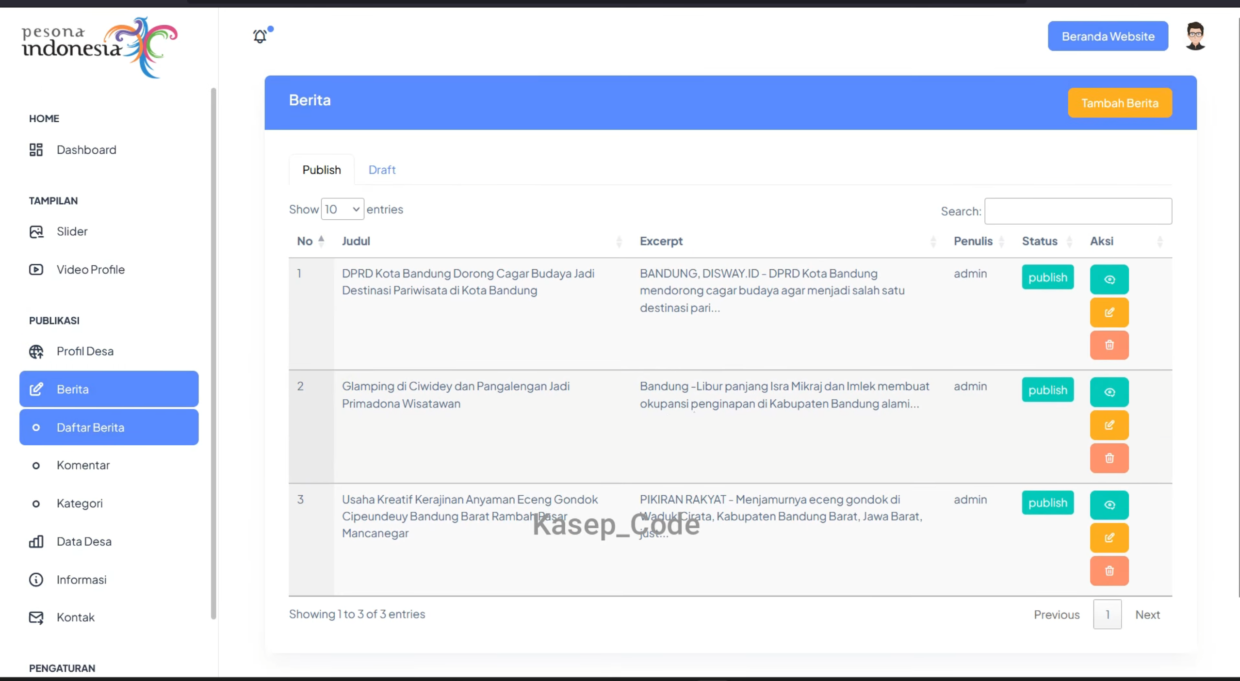Switch to the Publish tab
The image size is (1240, 681).
(x=322, y=170)
